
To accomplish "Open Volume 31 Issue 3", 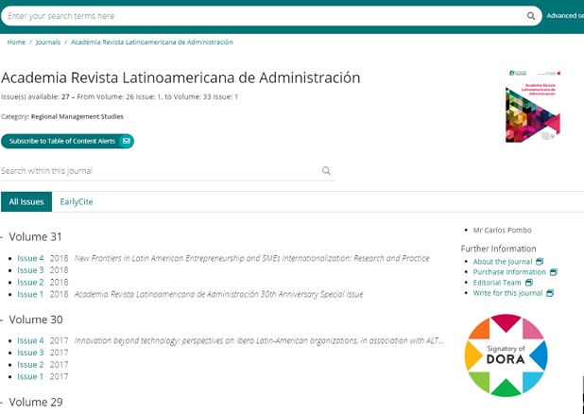I will pyautogui.click(x=30, y=270).
